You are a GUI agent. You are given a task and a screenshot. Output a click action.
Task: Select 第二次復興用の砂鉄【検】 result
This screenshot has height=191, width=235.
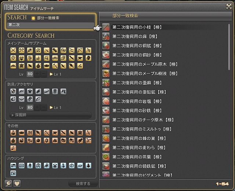[164, 111]
